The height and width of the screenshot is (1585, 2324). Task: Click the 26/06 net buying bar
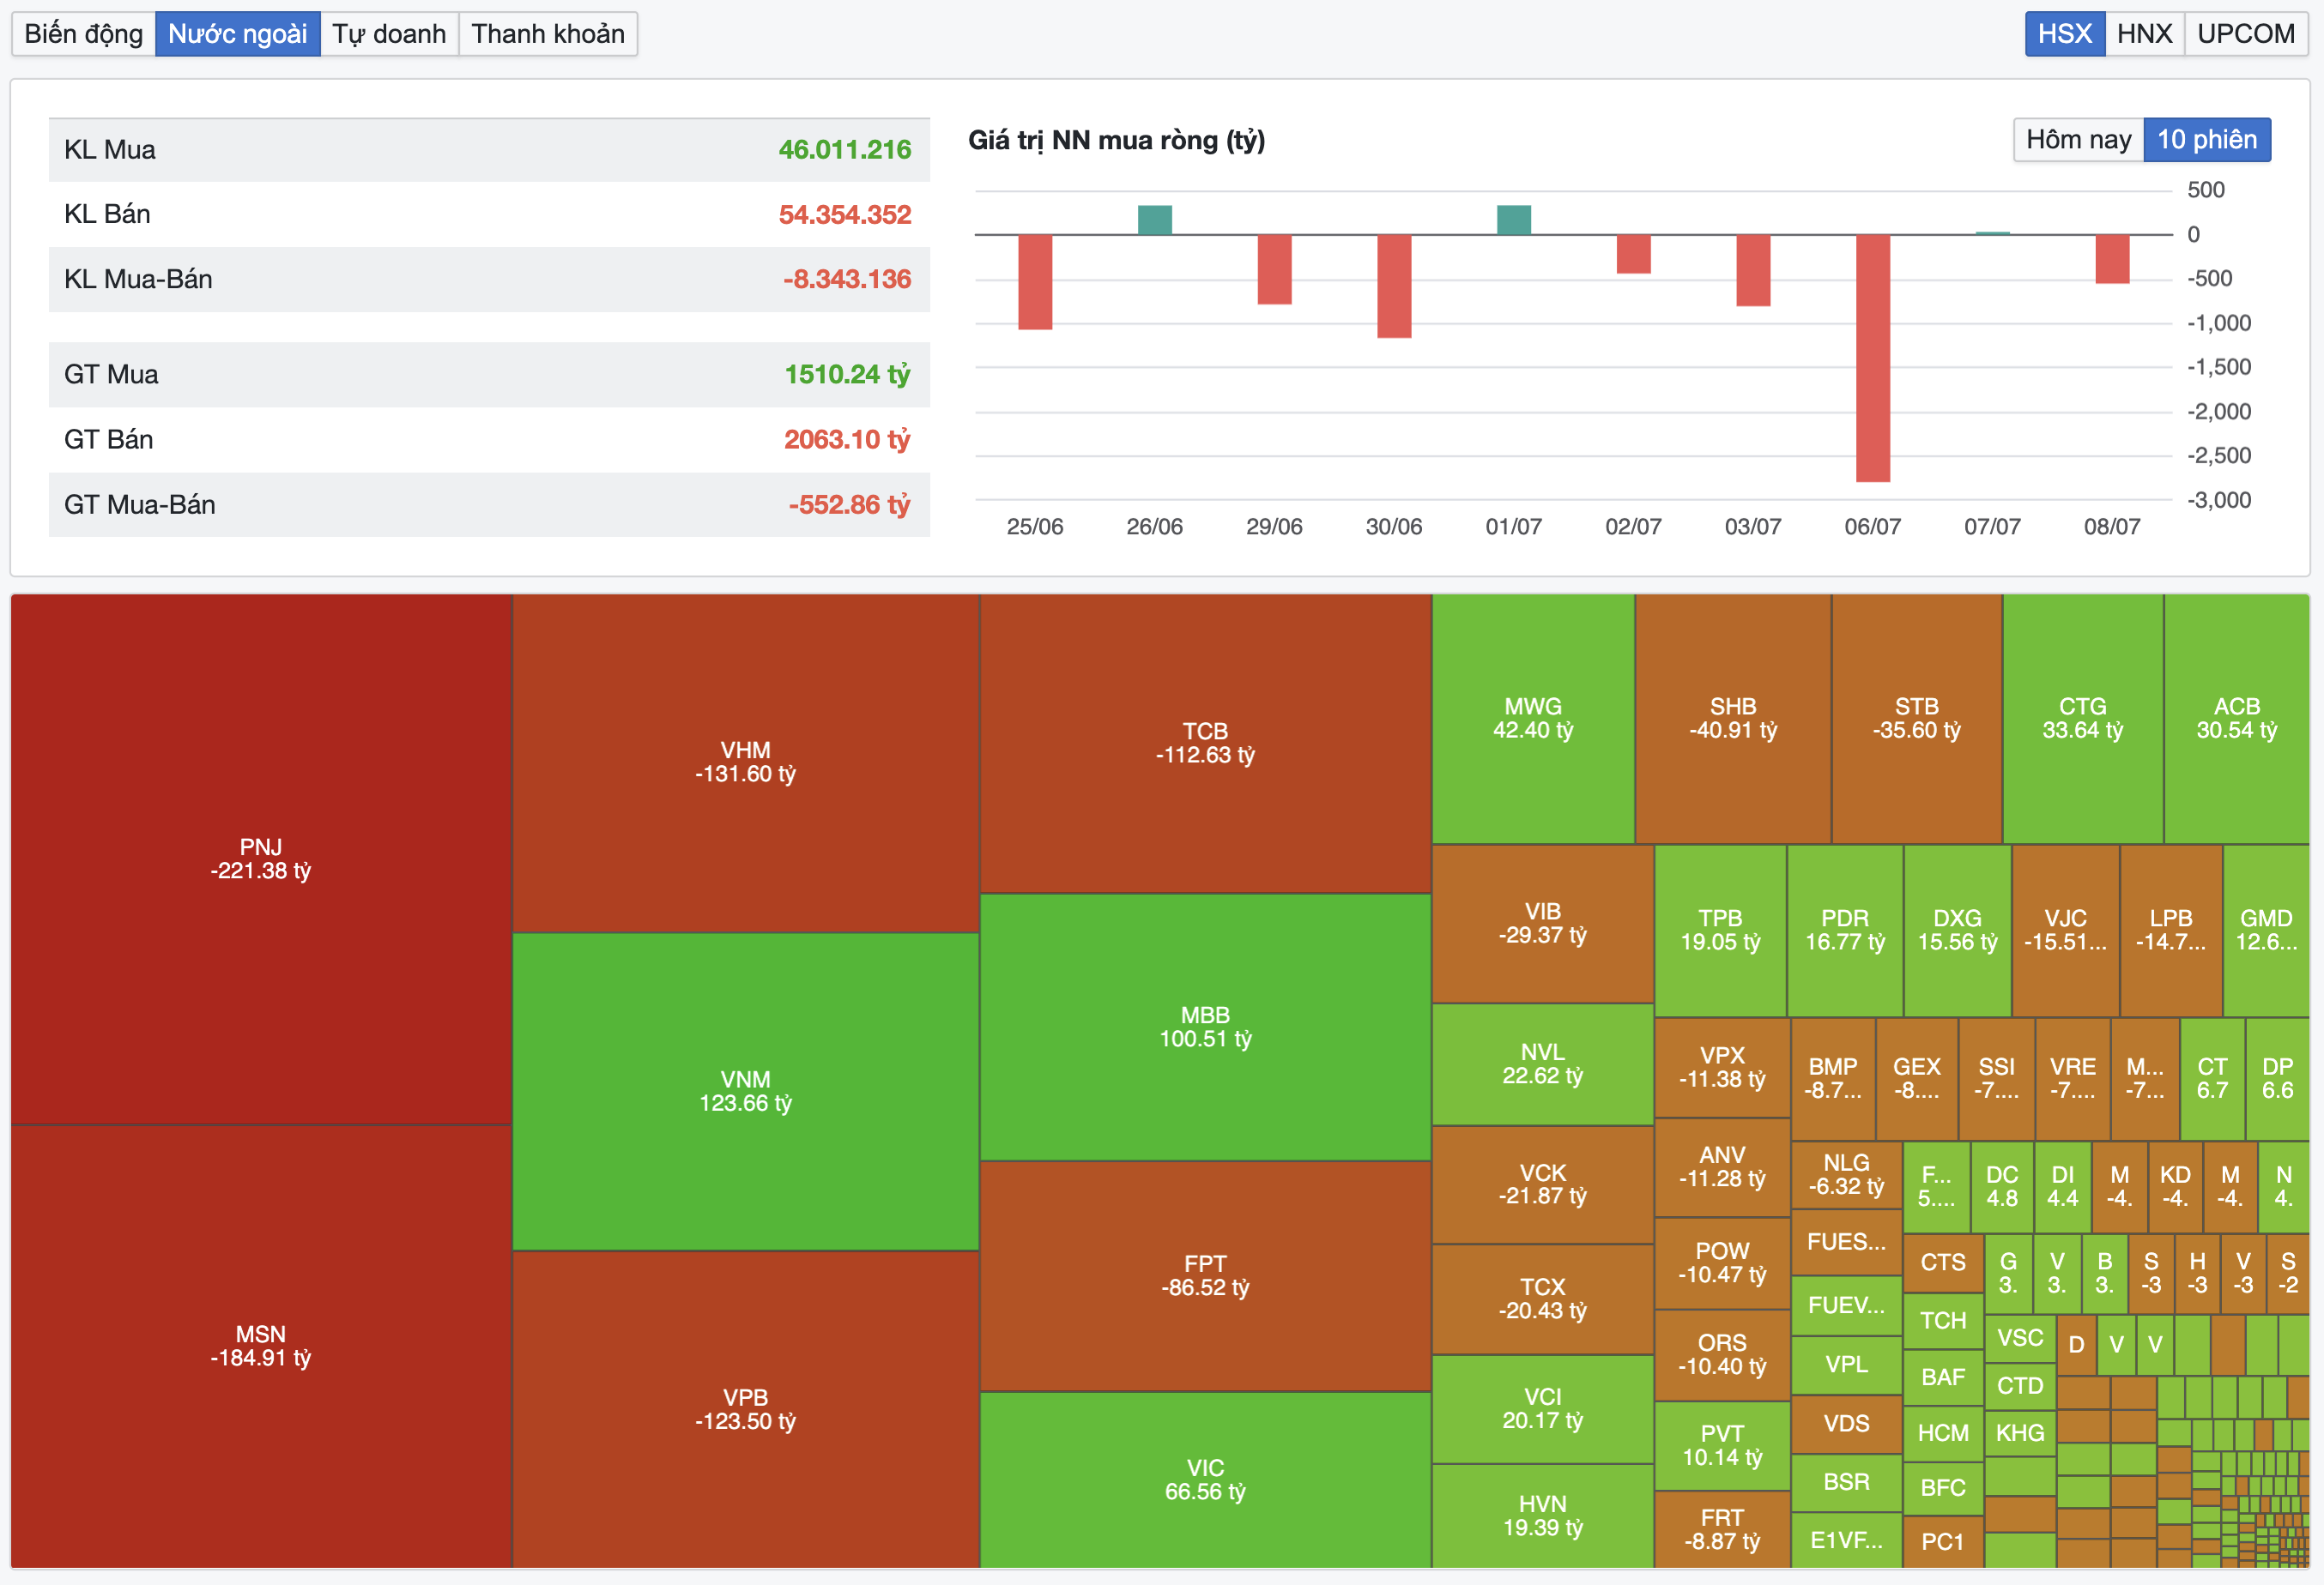pyautogui.click(x=1155, y=220)
